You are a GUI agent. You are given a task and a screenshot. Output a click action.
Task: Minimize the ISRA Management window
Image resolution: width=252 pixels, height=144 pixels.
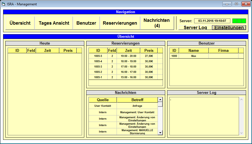coord(227,4)
